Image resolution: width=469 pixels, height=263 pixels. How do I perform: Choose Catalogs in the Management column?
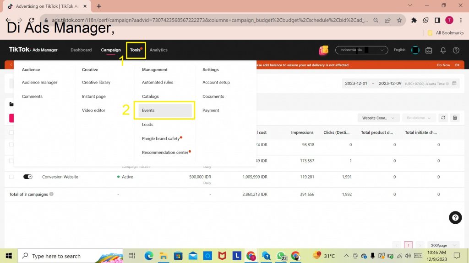[x=150, y=96]
